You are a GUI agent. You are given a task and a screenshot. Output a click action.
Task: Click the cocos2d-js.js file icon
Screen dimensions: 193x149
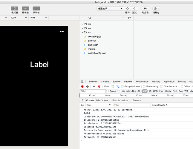point(85,37)
